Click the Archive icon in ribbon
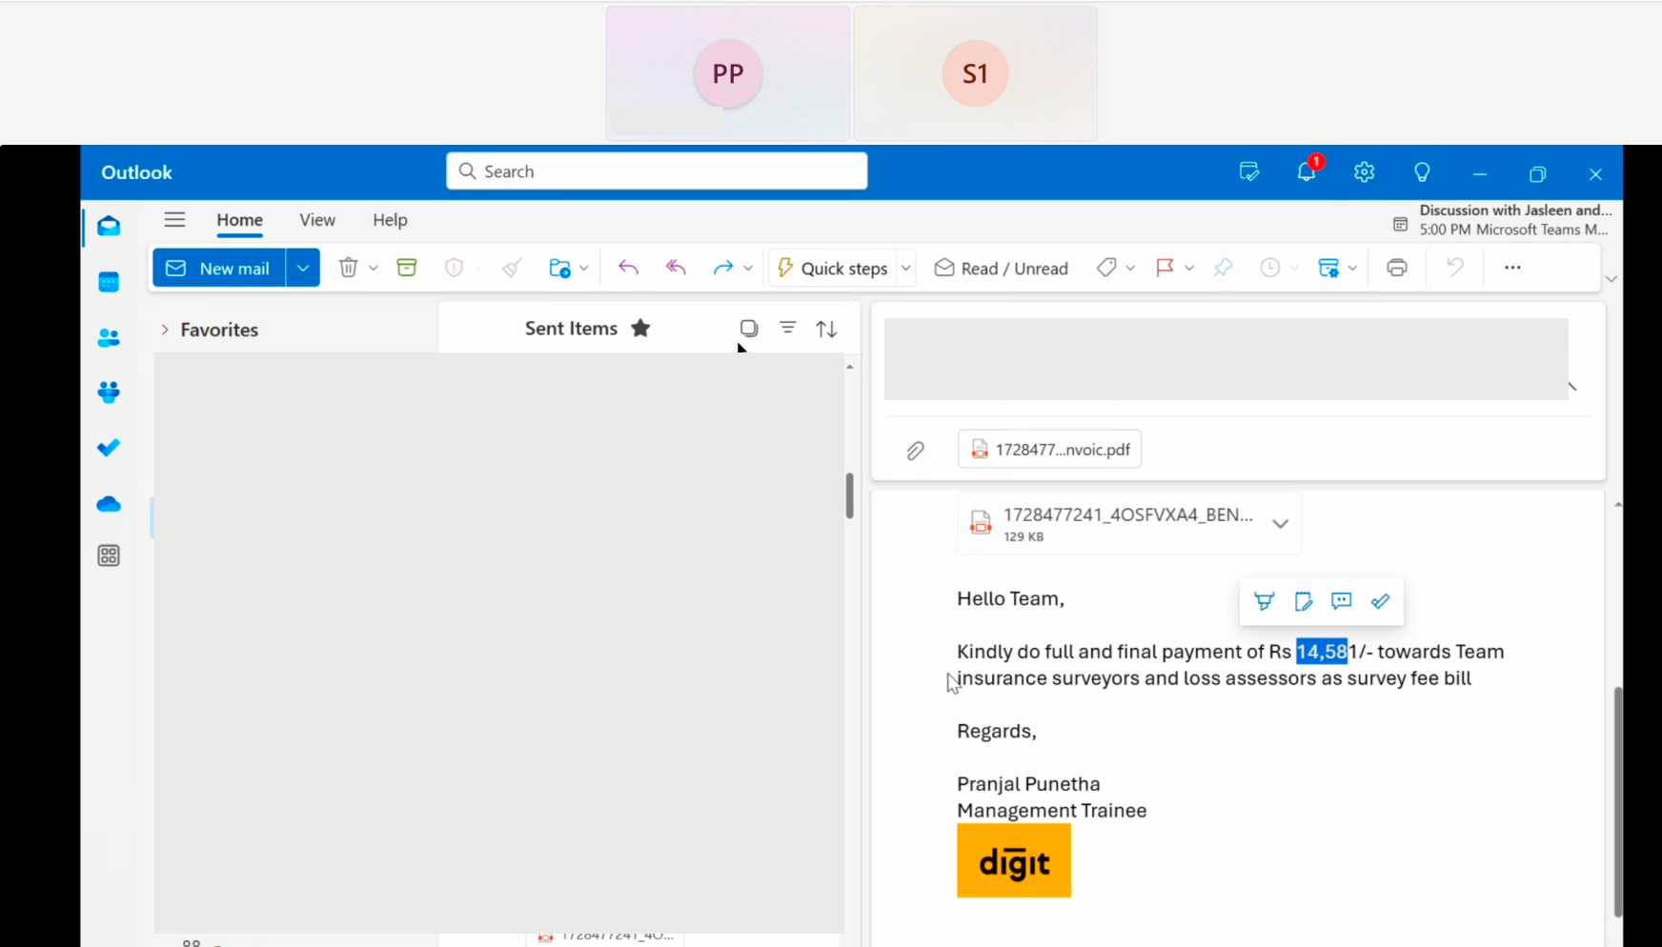The image size is (1662, 947). coord(407,268)
